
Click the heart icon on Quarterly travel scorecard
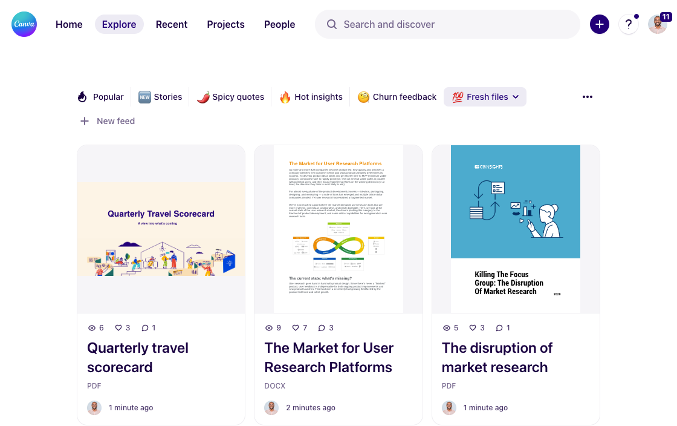click(x=118, y=328)
